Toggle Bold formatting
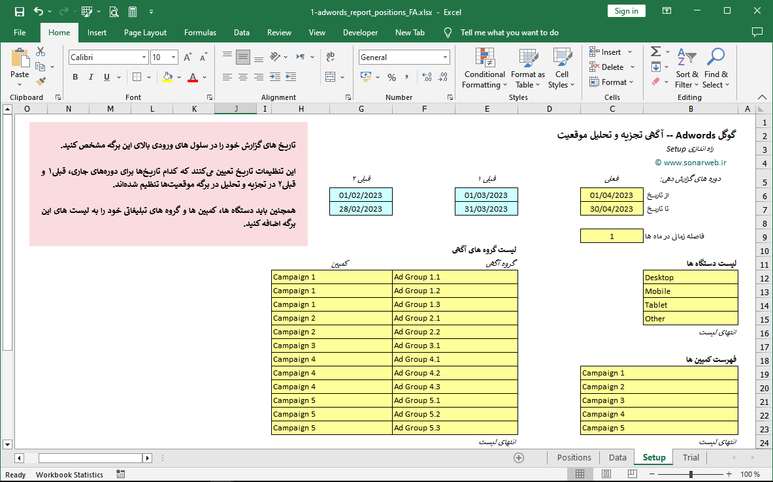The image size is (773, 482). click(75, 77)
